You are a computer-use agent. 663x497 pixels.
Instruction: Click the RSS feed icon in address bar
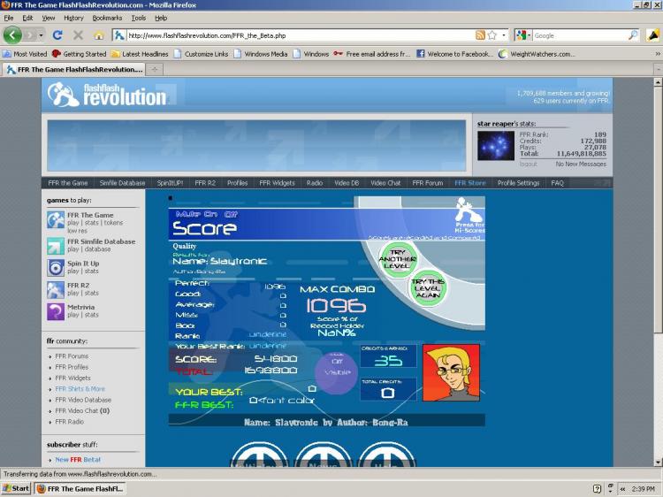(480, 35)
